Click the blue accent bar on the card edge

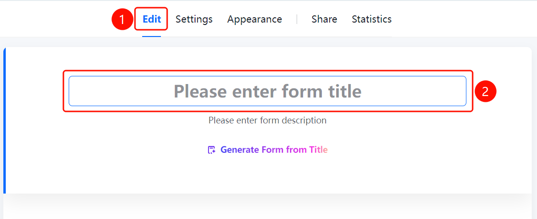pos(4,121)
